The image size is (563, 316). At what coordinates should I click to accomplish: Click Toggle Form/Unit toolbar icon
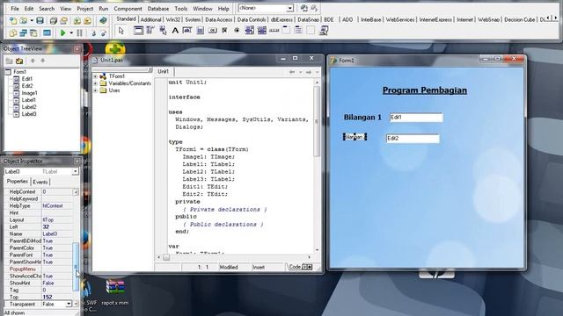33,33
